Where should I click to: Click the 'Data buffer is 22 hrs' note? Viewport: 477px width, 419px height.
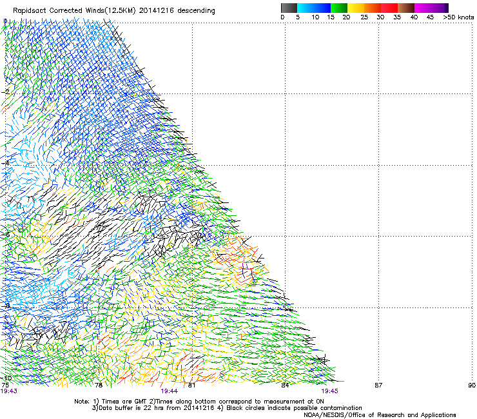pyautogui.click(x=227, y=408)
